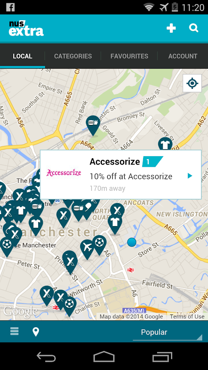Open the Favourites tab
This screenshot has height=370, width=208.
pos(129,56)
